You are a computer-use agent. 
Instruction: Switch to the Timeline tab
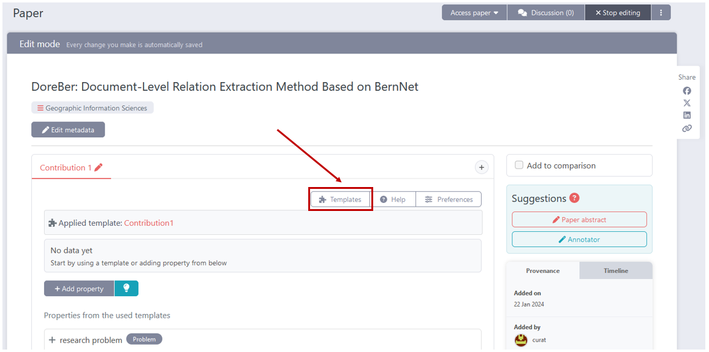pyautogui.click(x=615, y=270)
